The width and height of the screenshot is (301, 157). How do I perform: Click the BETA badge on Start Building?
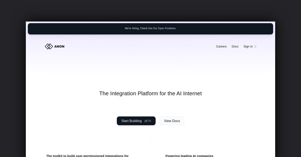pyautogui.click(x=148, y=121)
